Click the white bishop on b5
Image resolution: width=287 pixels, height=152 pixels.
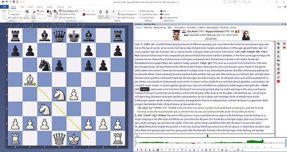tap(30, 80)
